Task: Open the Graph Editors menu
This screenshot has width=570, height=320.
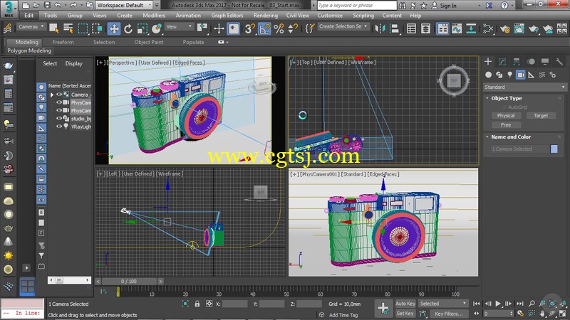Action: pyautogui.click(x=227, y=16)
